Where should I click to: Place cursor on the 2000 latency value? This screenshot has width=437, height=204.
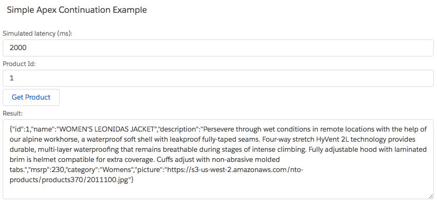[18, 48]
